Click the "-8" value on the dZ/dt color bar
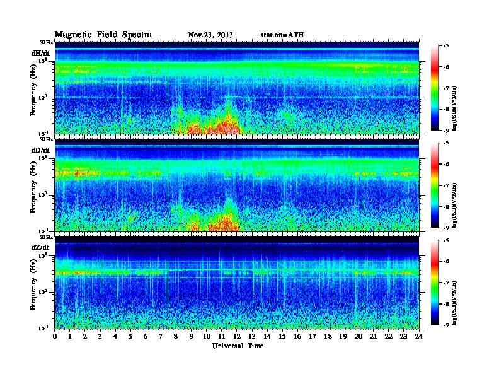 tap(446, 304)
